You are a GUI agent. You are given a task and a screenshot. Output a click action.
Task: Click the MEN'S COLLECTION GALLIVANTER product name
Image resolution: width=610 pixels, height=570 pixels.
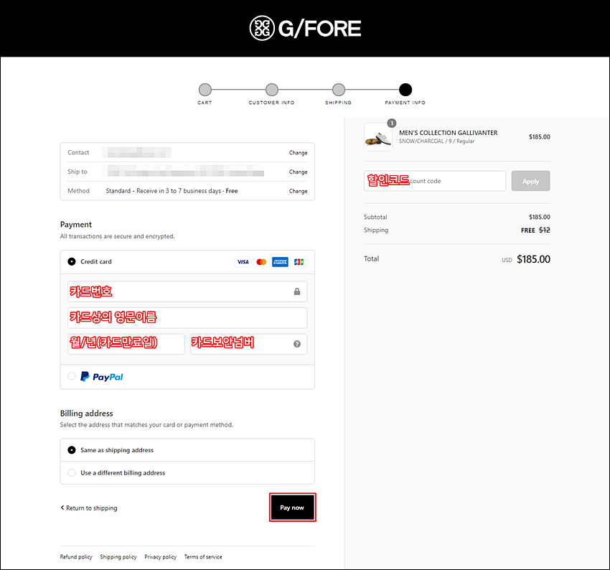pos(448,133)
